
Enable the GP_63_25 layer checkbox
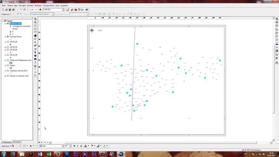(8, 42)
